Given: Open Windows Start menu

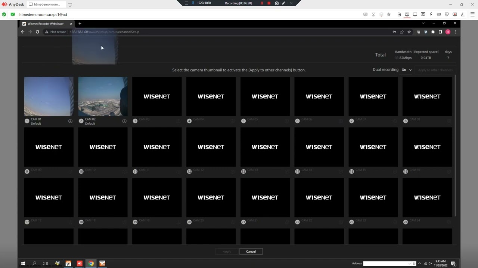Looking at the screenshot, I should click(x=23, y=264).
